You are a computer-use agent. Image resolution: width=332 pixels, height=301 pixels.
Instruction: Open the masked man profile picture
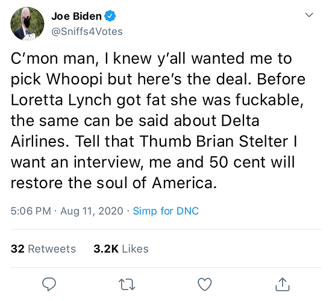[27, 24]
